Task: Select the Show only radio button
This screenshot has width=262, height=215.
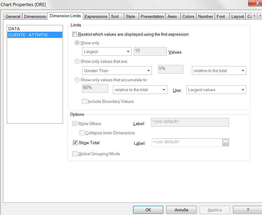Action: pyautogui.click(x=77, y=43)
